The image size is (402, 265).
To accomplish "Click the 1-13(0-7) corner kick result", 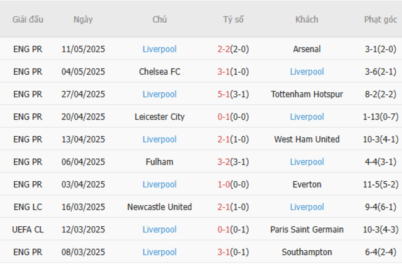I will coord(380,117).
